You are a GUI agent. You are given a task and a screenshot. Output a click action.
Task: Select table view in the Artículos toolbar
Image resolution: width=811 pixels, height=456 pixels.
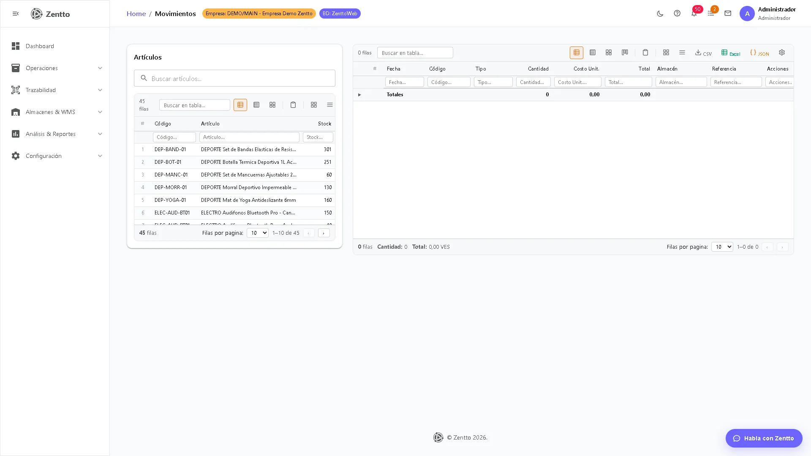pyautogui.click(x=240, y=105)
